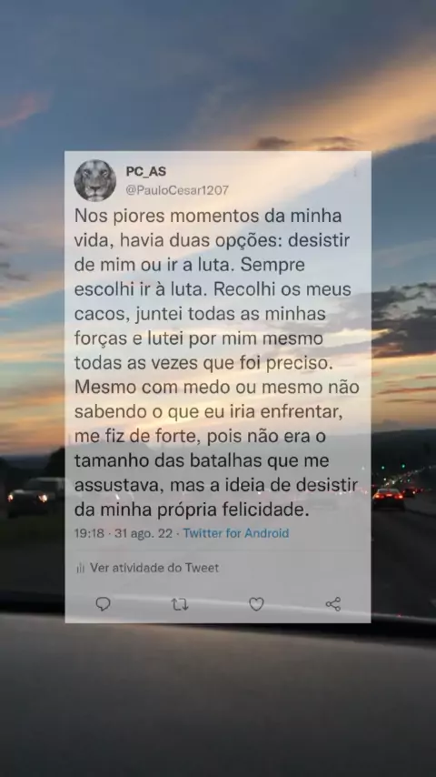Click the 19:18 timestamp
Screen dimensions: 436x777
(89, 533)
